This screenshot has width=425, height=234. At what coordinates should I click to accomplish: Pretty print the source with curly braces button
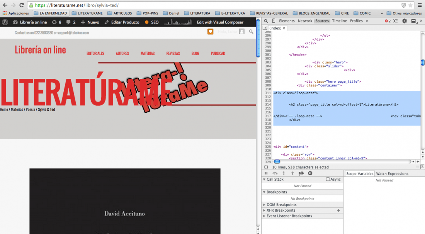tap(266, 167)
